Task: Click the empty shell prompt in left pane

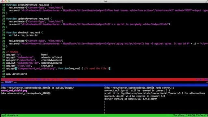Action: tap(26, 93)
